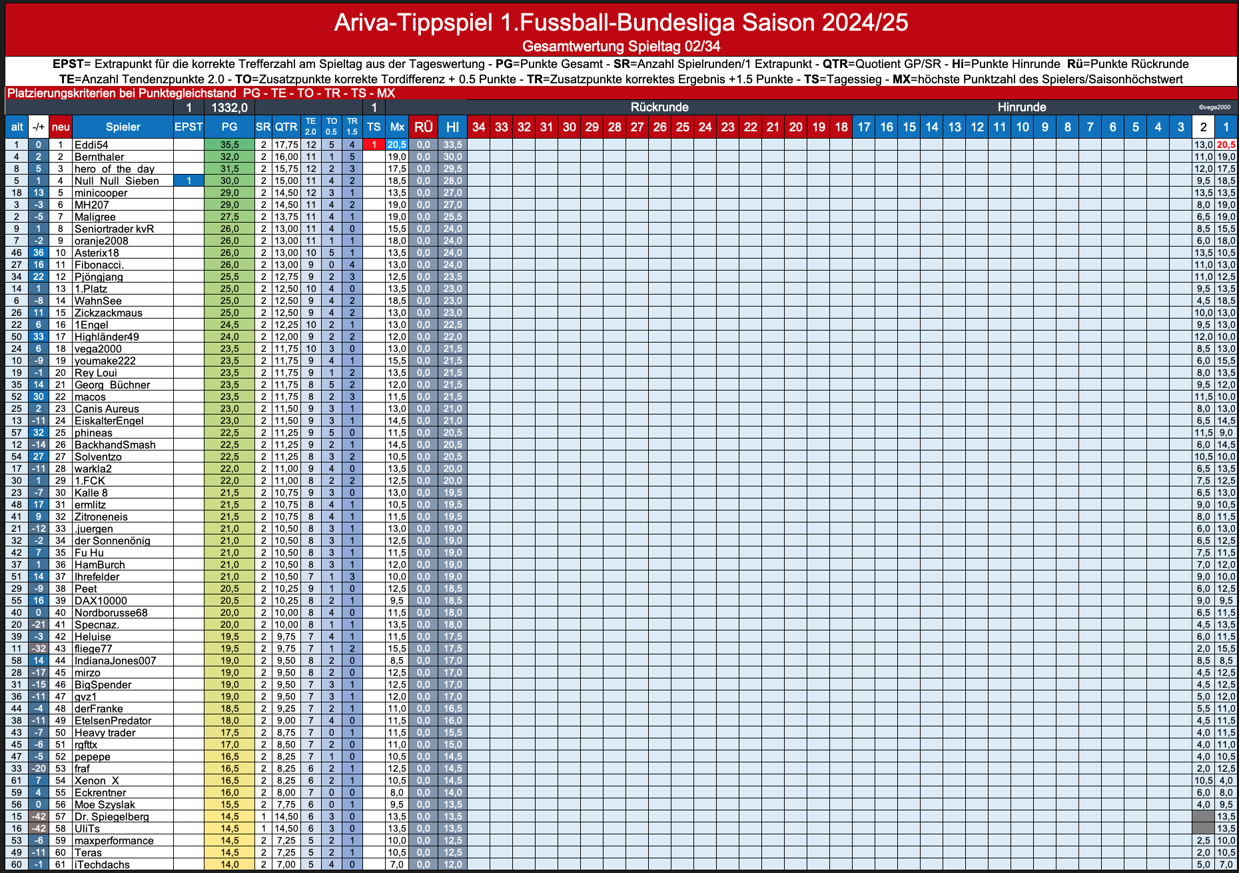Select the player name 'Asterix18'
This screenshot has width=1239, height=873.
(x=97, y=253)
